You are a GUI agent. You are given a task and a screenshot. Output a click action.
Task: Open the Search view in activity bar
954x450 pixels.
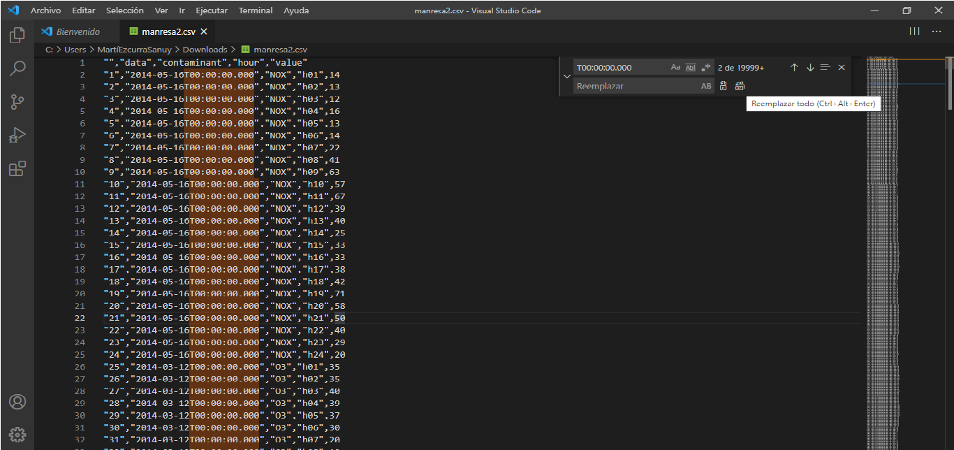[17, 68]
